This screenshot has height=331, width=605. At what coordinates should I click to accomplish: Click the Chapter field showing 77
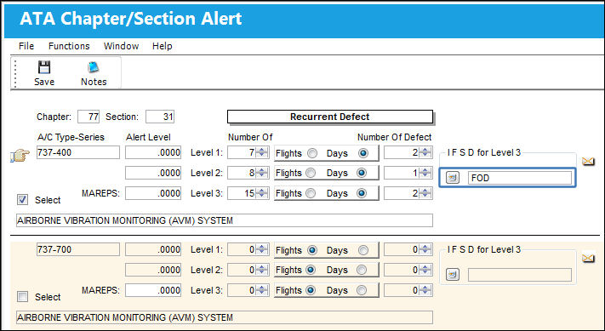(88, 117)
